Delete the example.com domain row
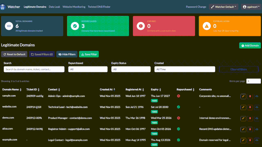 click(250, 140)
